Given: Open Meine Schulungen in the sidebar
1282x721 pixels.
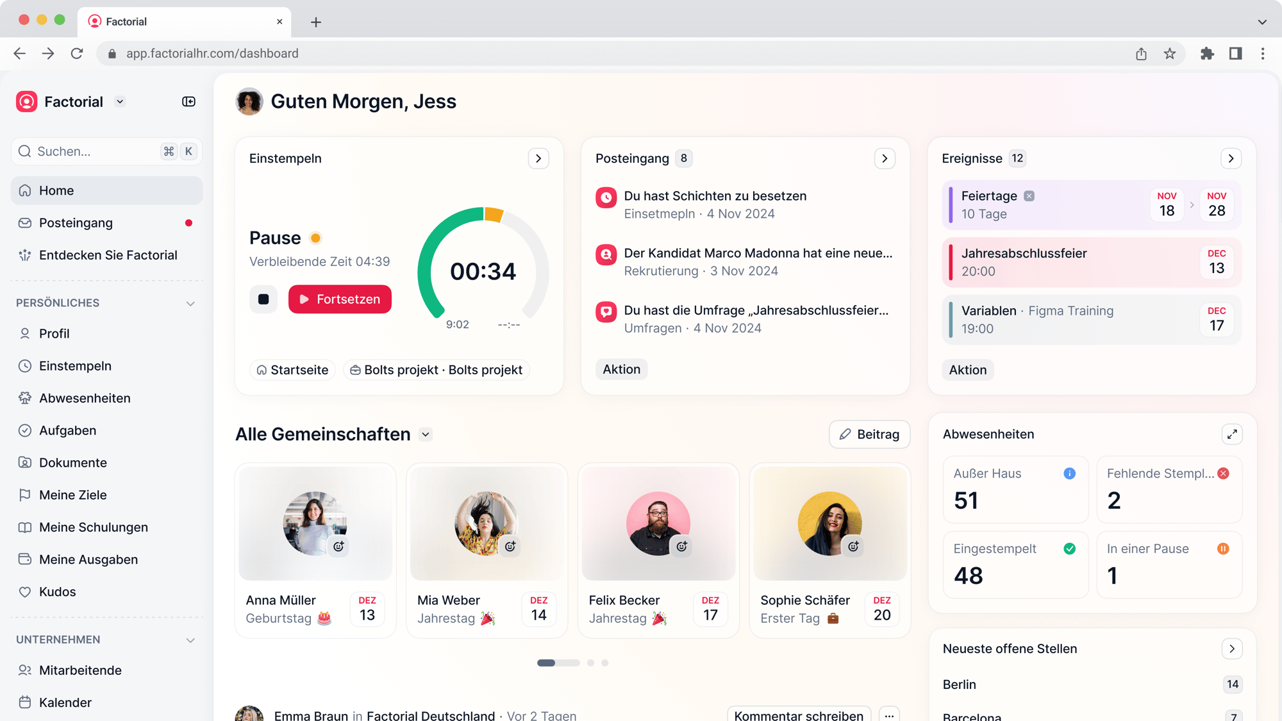Looking at the screenshot, I should click(x=107, y=527).
